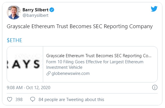165x108 pixels.
Task: Click the Twitter bird logo
Action: point(154,9)
